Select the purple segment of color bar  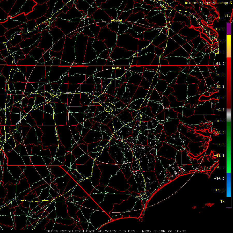(x=229, y=29)
